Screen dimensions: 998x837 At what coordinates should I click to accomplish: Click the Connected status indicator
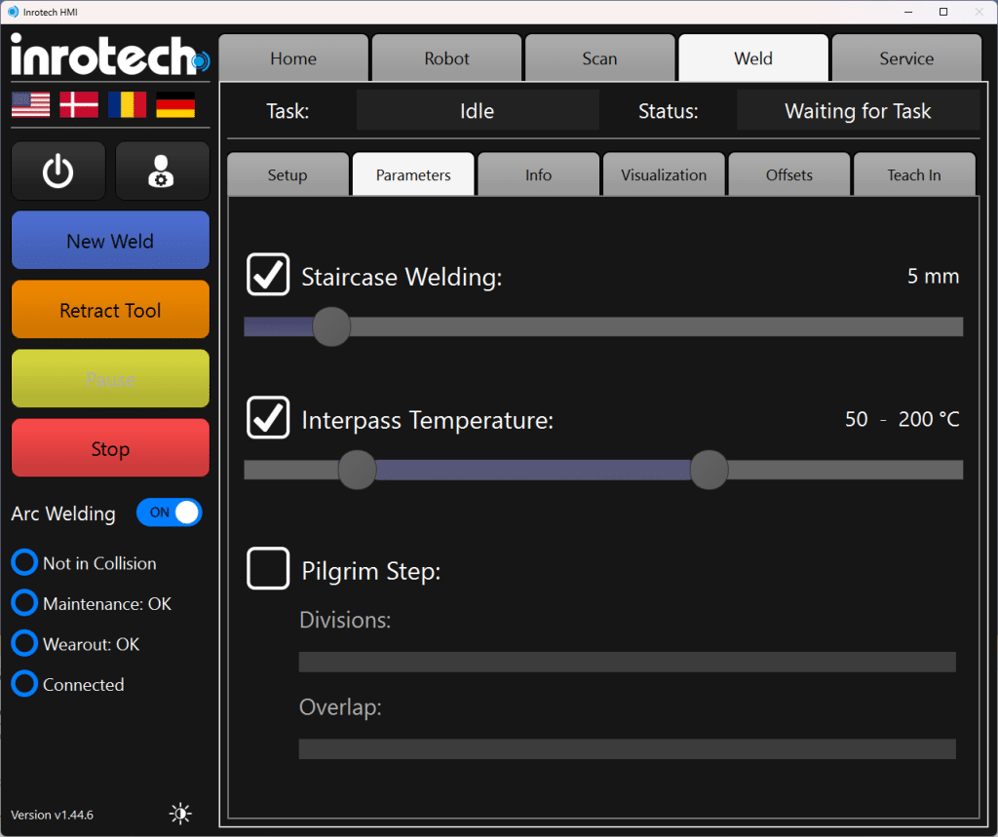point(24,685)
